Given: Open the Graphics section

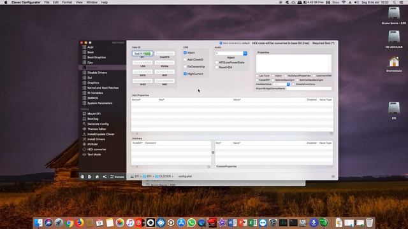Looking at the screenshot, I should pyautogui.click(x=93, y=83).
